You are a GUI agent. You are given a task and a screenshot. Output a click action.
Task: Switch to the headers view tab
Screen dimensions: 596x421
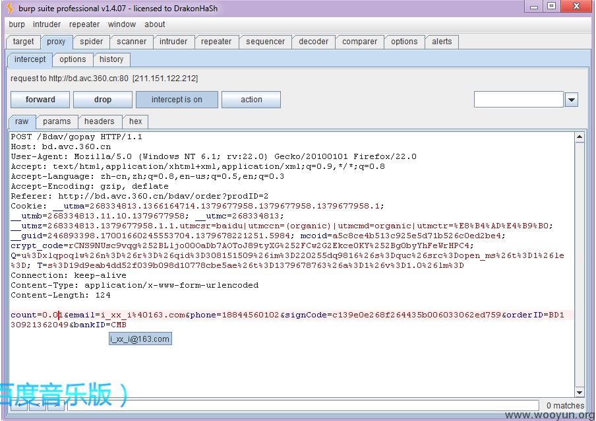click(99, 121)
